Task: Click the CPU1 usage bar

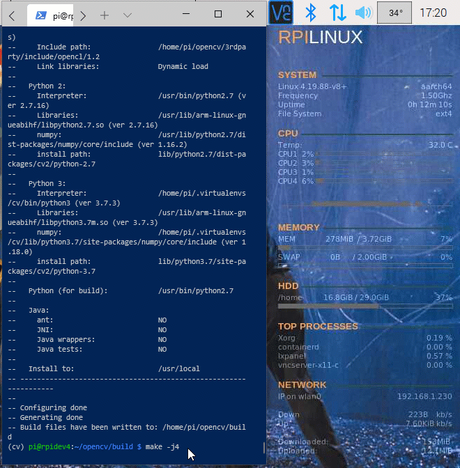Action: click(384, 154)
